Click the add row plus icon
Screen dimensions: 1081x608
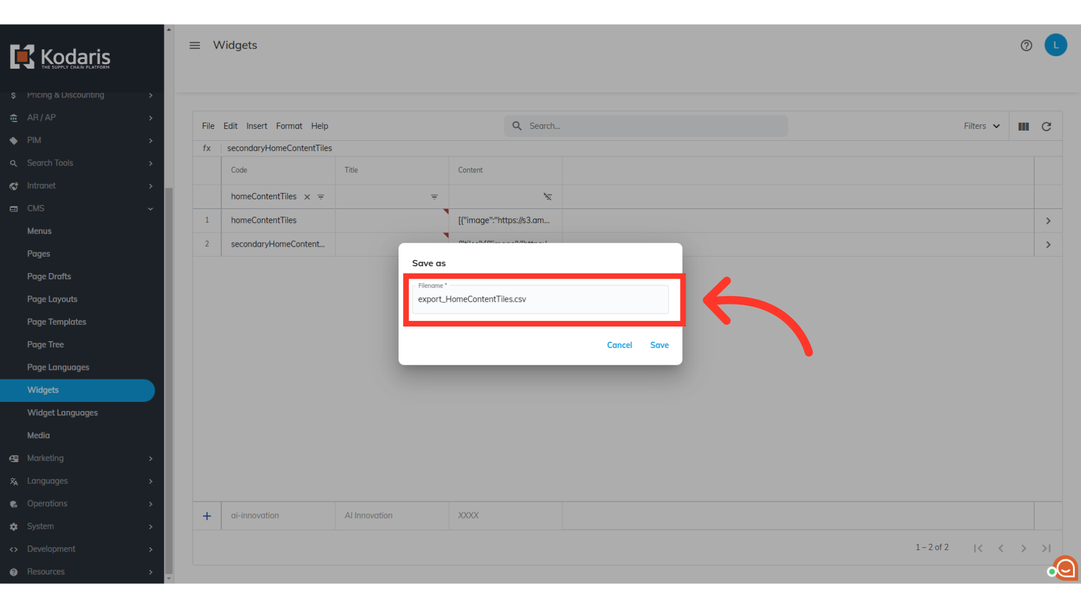coord(207,516)
